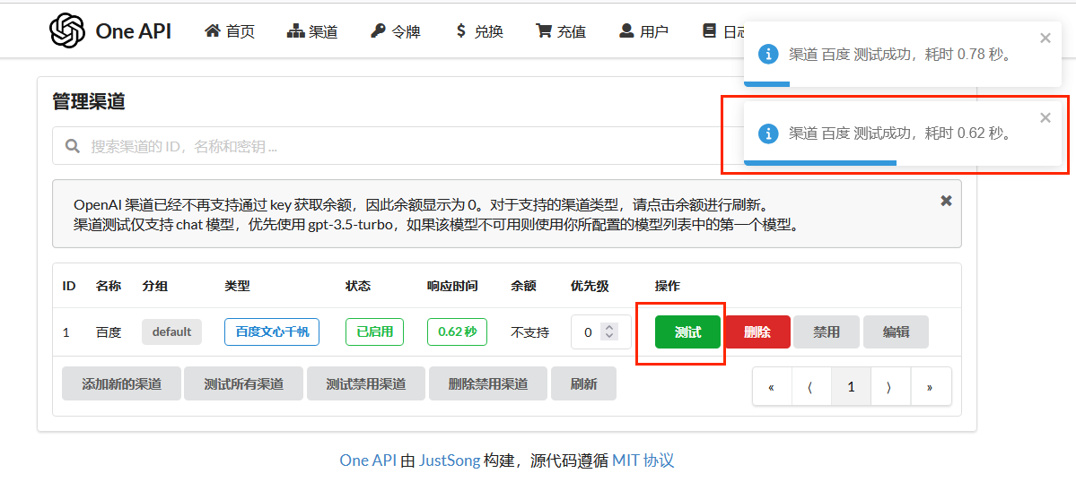The image size is (1076, 482).
Task: Focus the channel search input field
Action: [x=395, y=146]
